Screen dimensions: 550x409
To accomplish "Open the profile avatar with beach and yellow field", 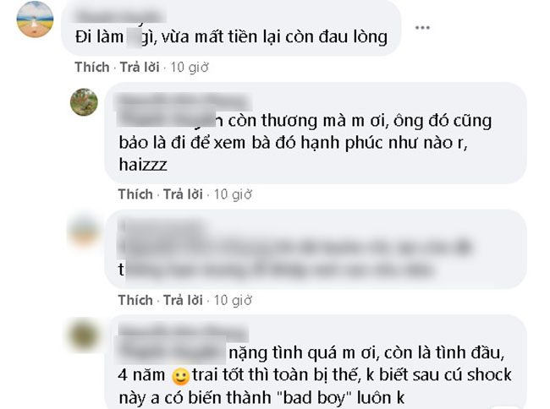I will tap(35, 19).
